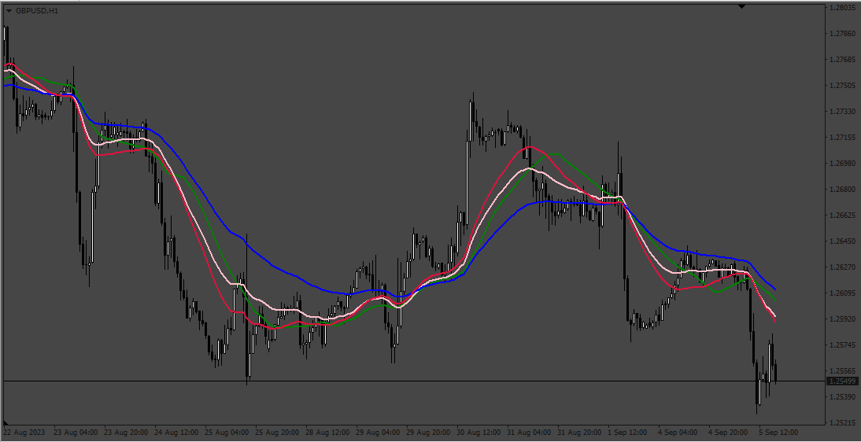Click the 1.27505 price scale label
The height and width of the screenshot is (442, 861).
click(843, 86)
